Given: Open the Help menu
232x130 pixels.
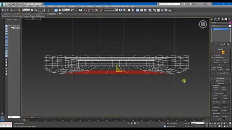Looking at the screenshot, I should (132, 6).
